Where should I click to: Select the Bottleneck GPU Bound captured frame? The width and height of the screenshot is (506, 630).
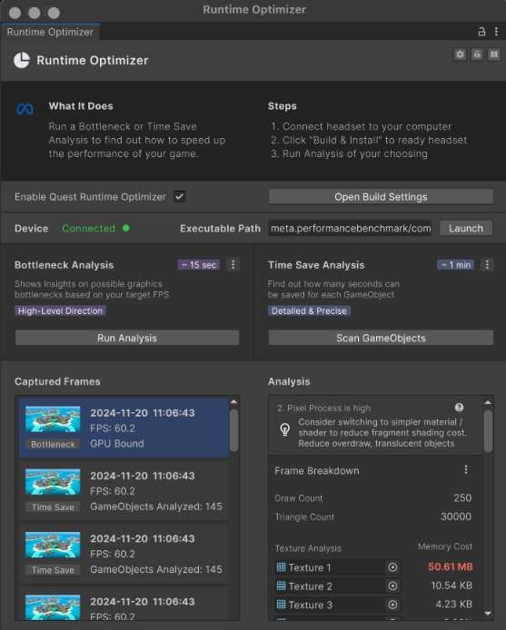[x=124, y=428]
